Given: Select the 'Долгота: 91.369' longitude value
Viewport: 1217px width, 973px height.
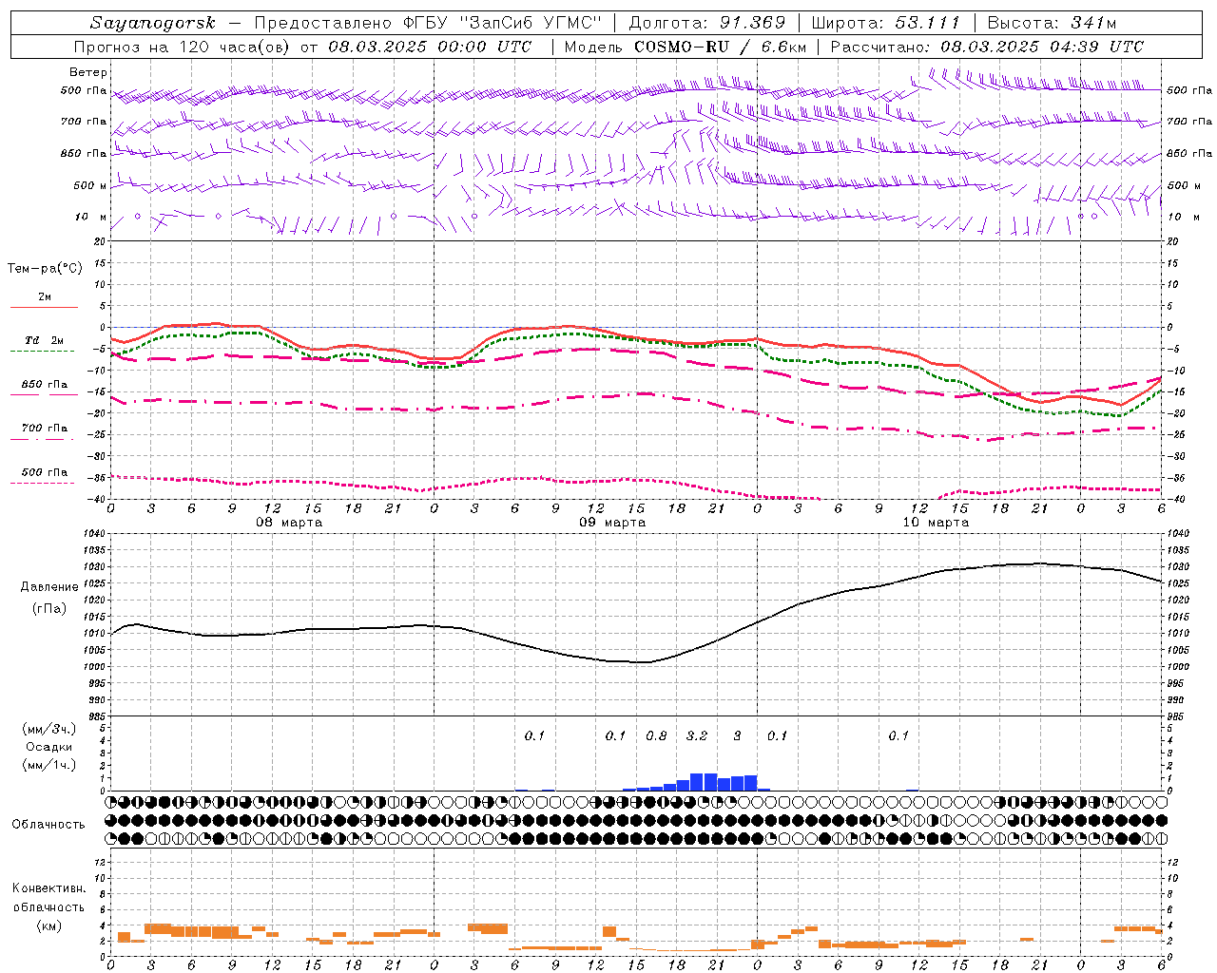Looking at the screenshot, I should (707, 23).
